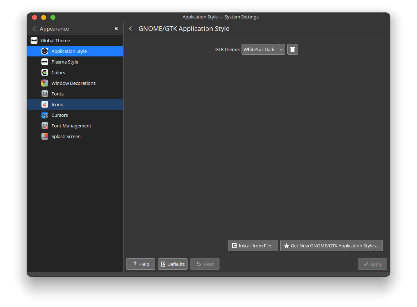
Task: Open Cursors settings
Action: (75, 115)
